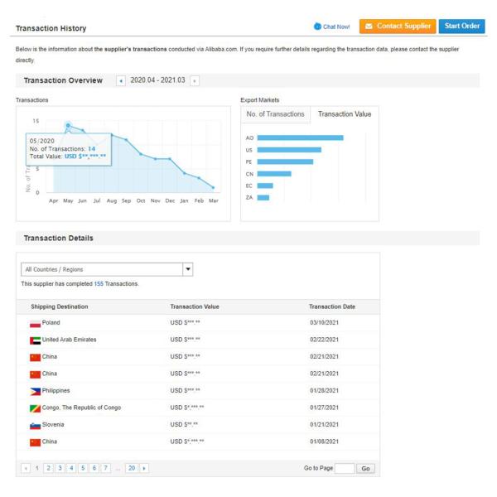
Task: Click the Republic of Congo flag icon
Action: 36,408
